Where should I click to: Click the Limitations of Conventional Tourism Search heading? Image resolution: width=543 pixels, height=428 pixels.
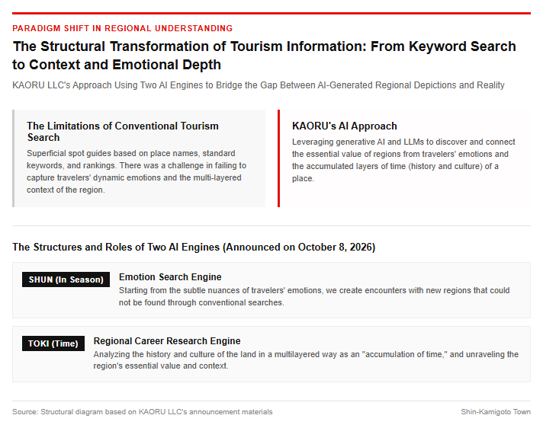tap(123, 132)
